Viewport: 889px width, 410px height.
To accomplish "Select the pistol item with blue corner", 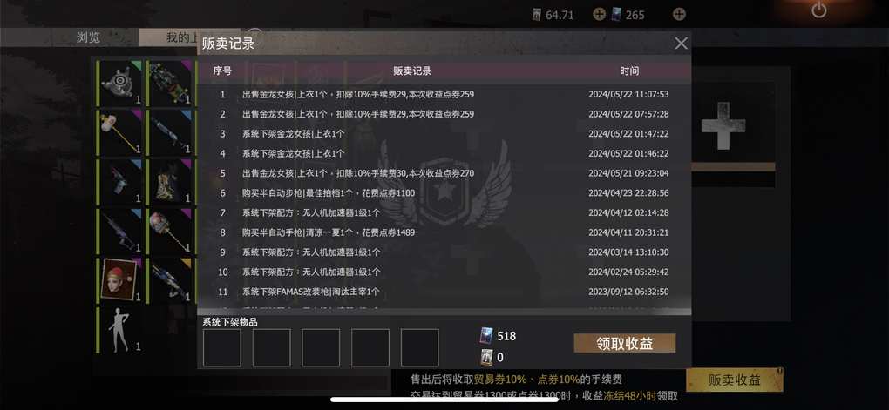I will tap(120, 182).
